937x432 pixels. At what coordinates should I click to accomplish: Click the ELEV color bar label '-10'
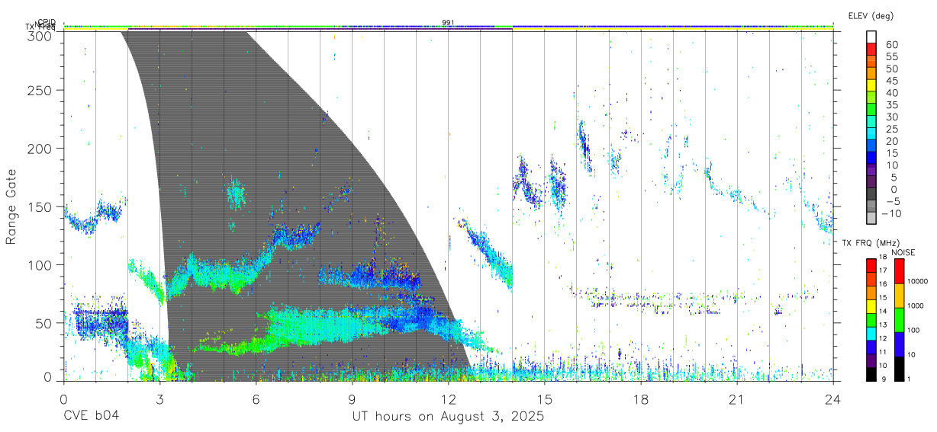tap(890, 213)
